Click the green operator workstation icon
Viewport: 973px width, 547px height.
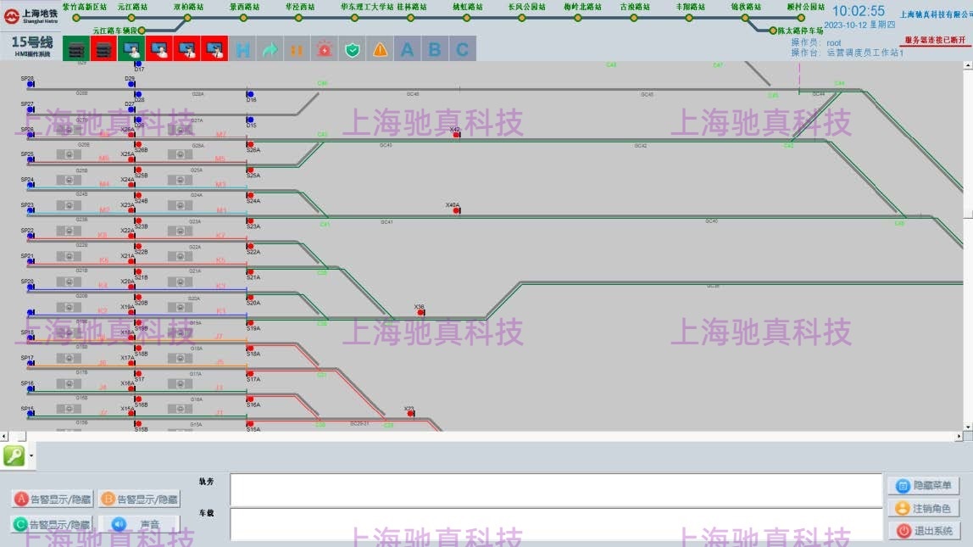tap(131, 49)
